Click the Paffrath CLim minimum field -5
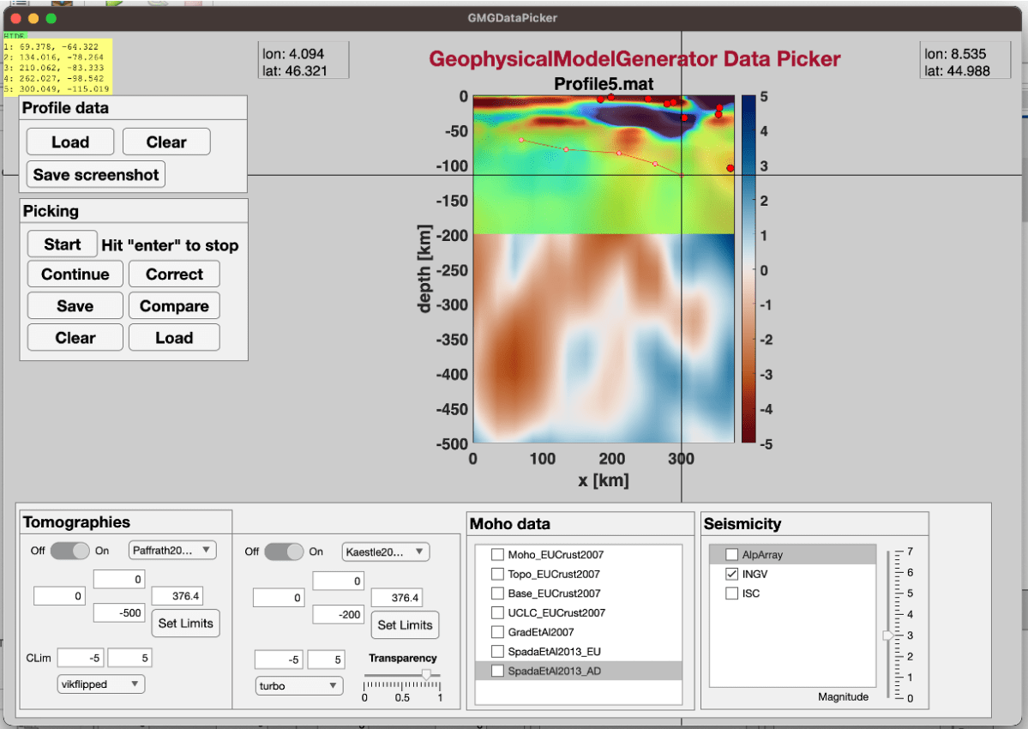This screenshot has height=729, width=1028. (x=81, y=658)
